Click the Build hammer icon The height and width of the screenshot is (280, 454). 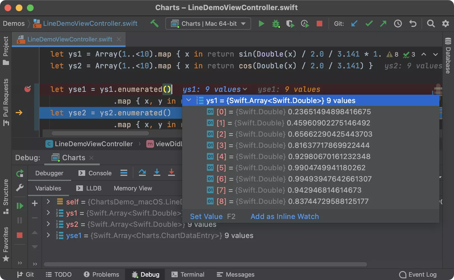pyautogui.click(x=154, y=24)
